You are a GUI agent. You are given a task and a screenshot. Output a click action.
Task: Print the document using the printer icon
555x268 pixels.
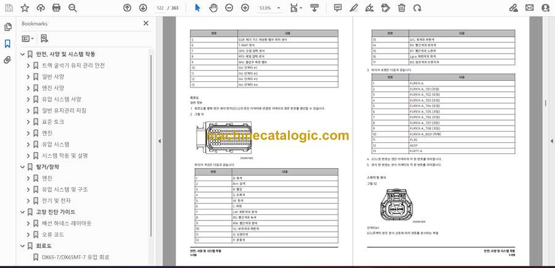point(56,8)
